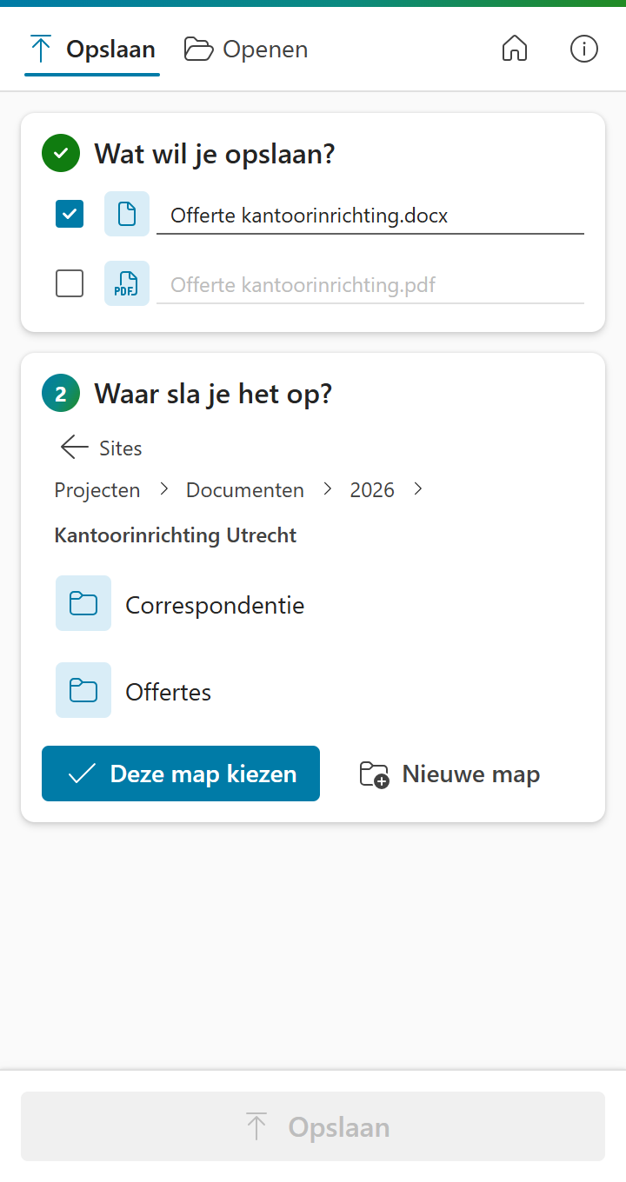626x1182 pixels.
Task: Switch to the Openen tab
Action: coord(246,50)
